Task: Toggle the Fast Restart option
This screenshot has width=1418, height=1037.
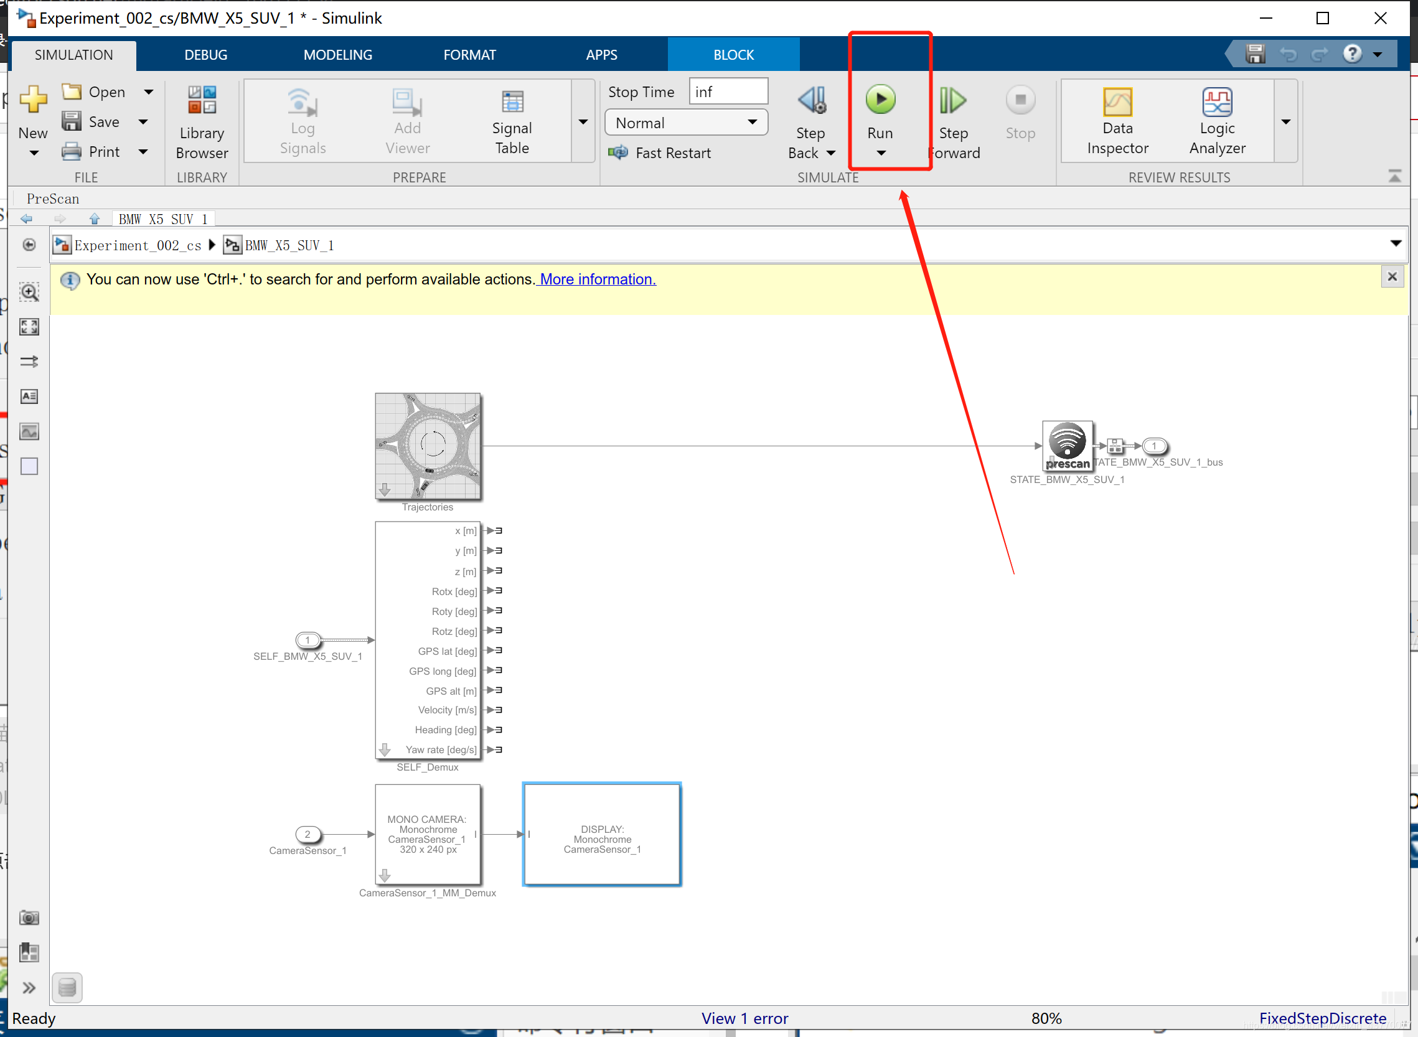Action: click(x=659, y=152)
